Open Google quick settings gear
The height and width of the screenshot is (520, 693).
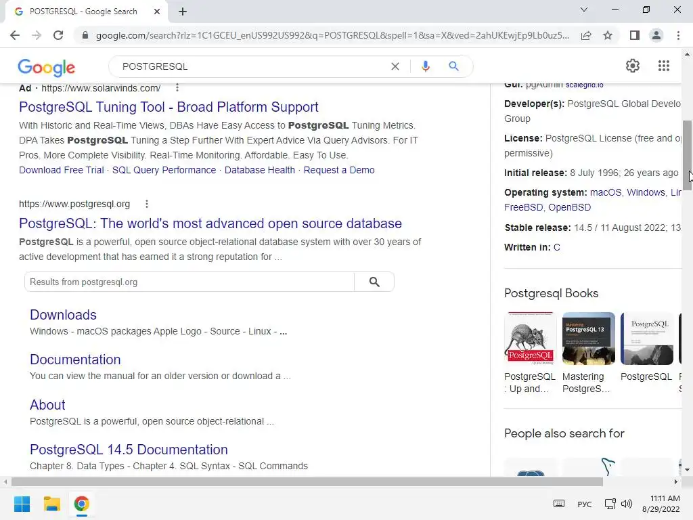[x=633, y=66]
